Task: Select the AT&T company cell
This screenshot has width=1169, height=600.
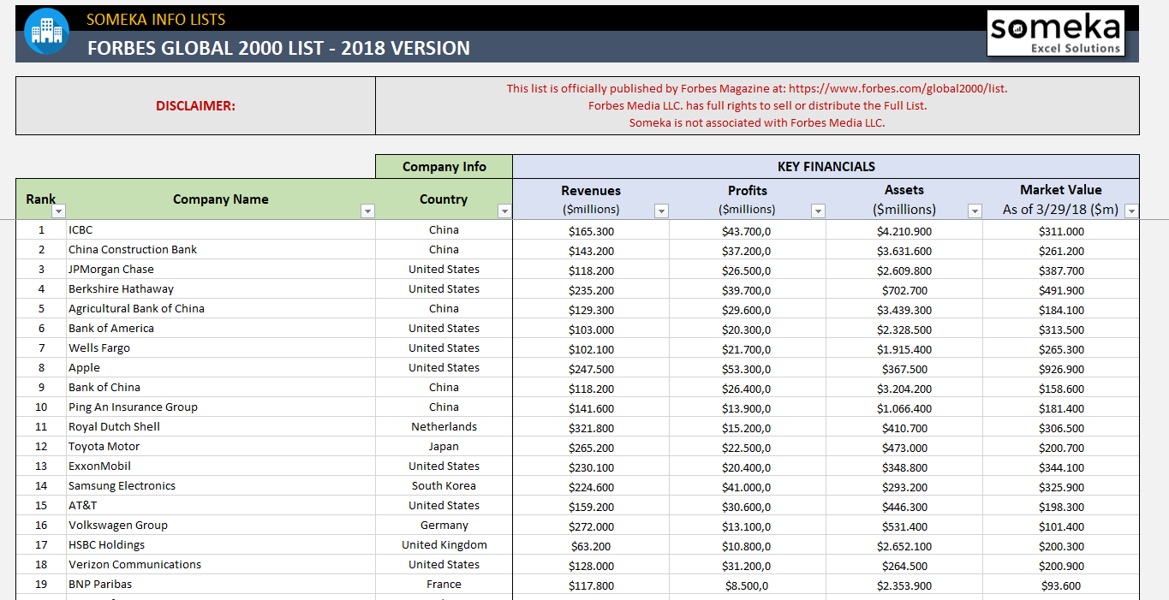Action: coord(221,506)
